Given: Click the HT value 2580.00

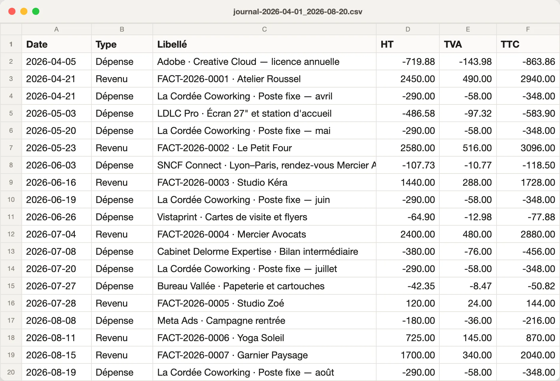Looking at the screenshot, I should (x=408, y=148).
